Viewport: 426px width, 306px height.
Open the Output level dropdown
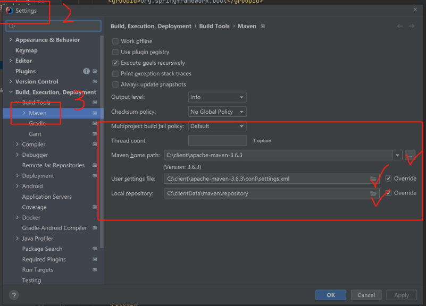coord(217,97)
